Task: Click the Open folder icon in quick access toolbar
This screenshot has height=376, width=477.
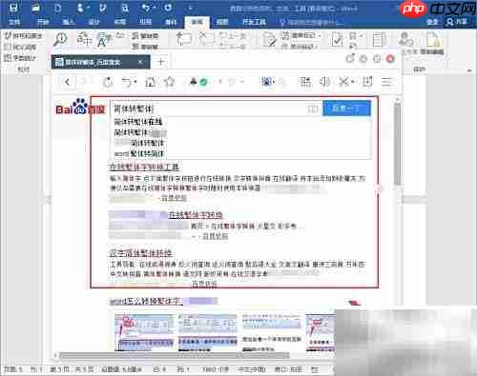Action: 35,8
